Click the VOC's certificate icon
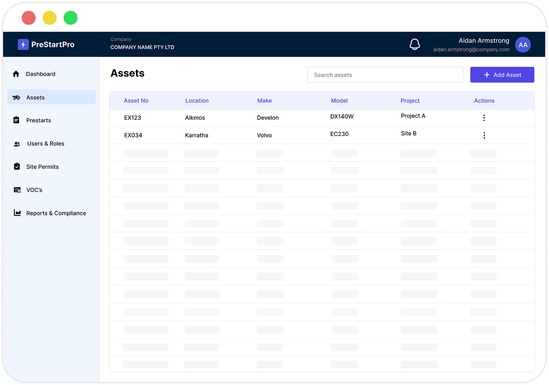This screenshot has width=549, height=385. point(17,190)
